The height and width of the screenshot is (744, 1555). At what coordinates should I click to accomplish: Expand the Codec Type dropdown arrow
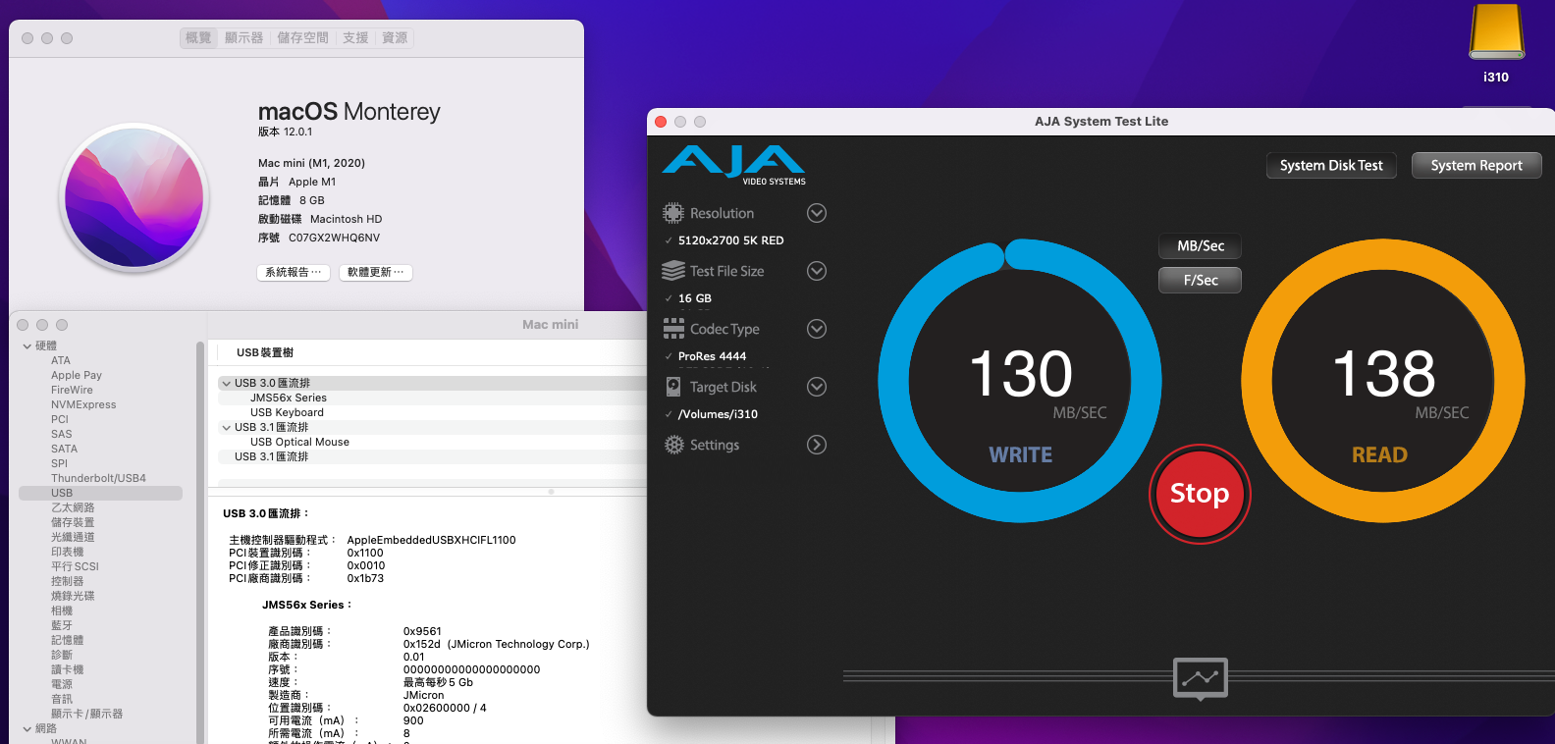click(817, 329)
